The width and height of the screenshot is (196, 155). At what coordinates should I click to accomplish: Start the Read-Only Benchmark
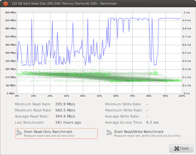click(x=56, y=134)
